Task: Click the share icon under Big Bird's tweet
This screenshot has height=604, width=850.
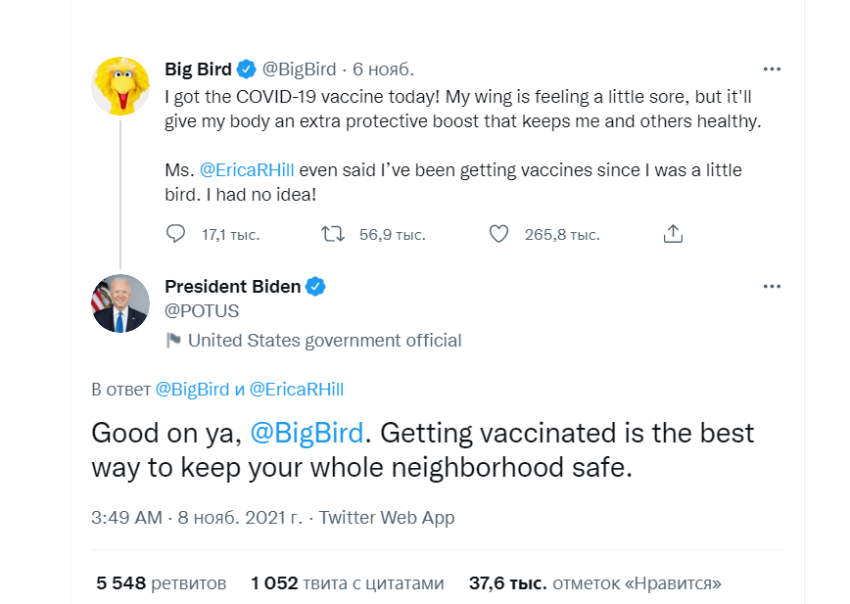Action: tap(673, 234)
